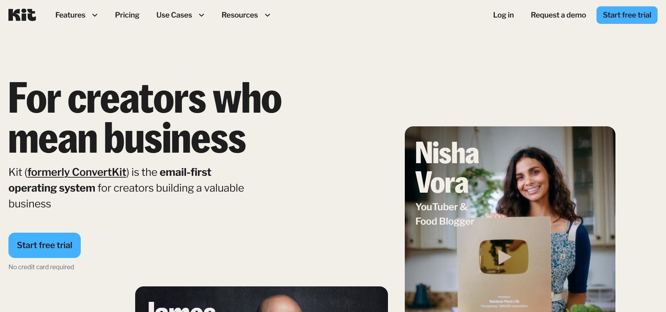Expand the Features chevron arrow

[95, 15]
